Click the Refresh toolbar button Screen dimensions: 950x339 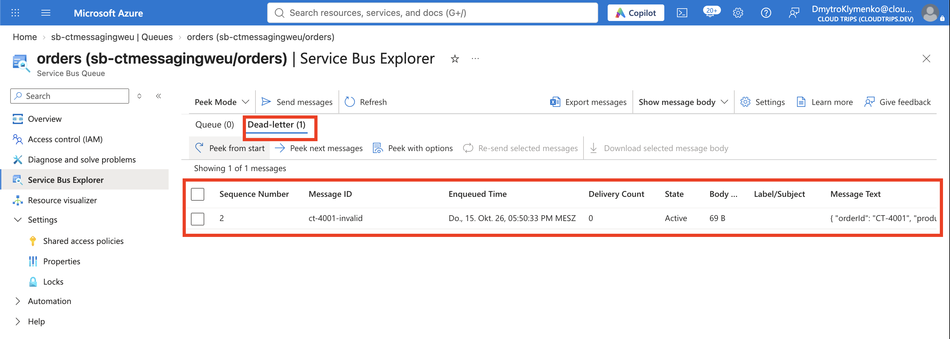[366, 102]
